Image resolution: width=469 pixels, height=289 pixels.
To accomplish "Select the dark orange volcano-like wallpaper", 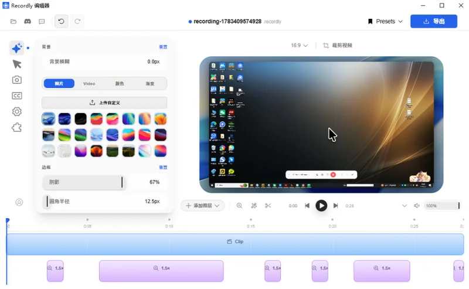I will [x=97, y=151].
